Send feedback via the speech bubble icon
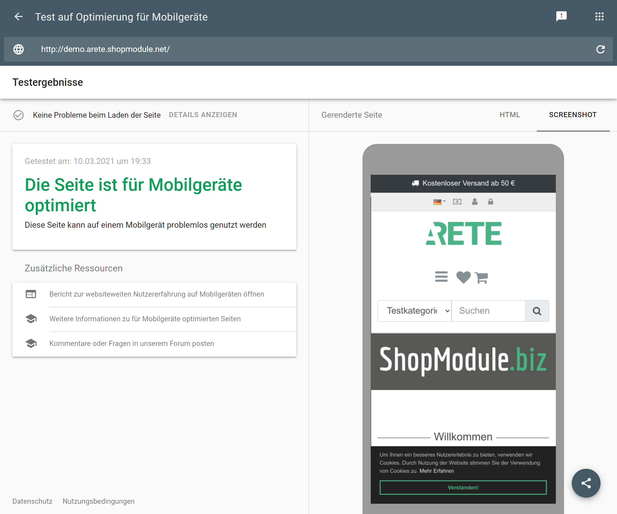Screen dimensions: 617x514 [x=562, y=16]
